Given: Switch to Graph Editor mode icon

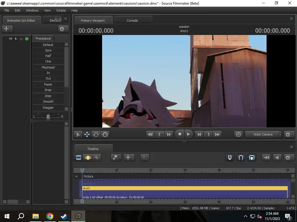Looking at the screenshot, I should (x=97, y=158).
